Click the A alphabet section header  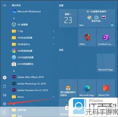(x=14, y=71)
